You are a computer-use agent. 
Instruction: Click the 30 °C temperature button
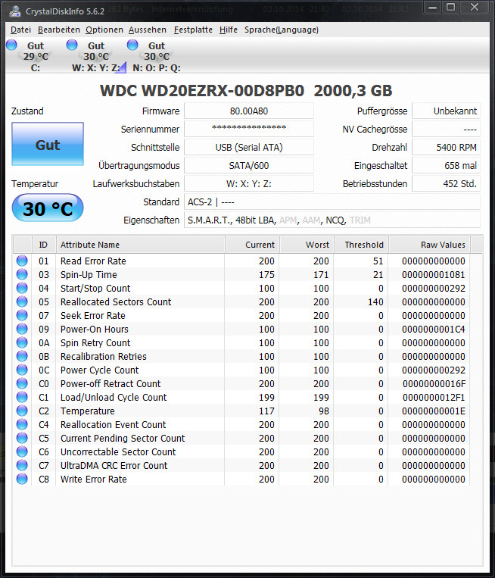(48, 208)
